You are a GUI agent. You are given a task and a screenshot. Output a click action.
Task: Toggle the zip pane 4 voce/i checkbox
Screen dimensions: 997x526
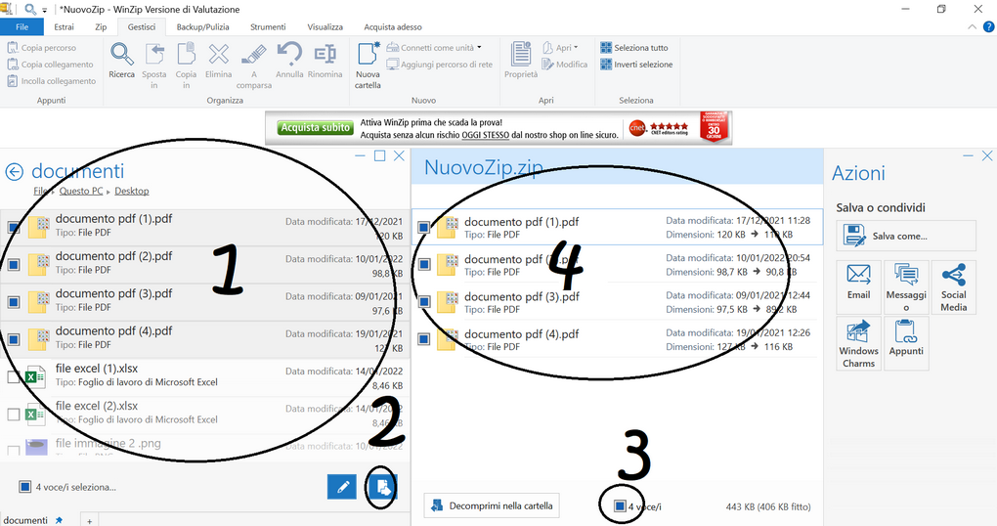coord(620,505)
